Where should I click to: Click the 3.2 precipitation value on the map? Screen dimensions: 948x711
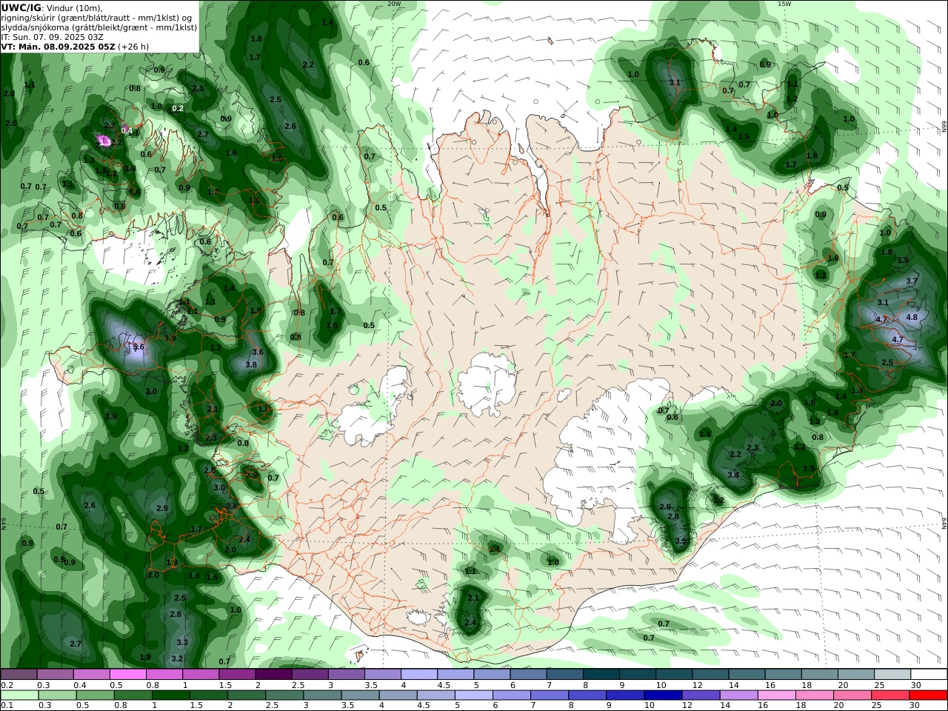coord(177,658)
